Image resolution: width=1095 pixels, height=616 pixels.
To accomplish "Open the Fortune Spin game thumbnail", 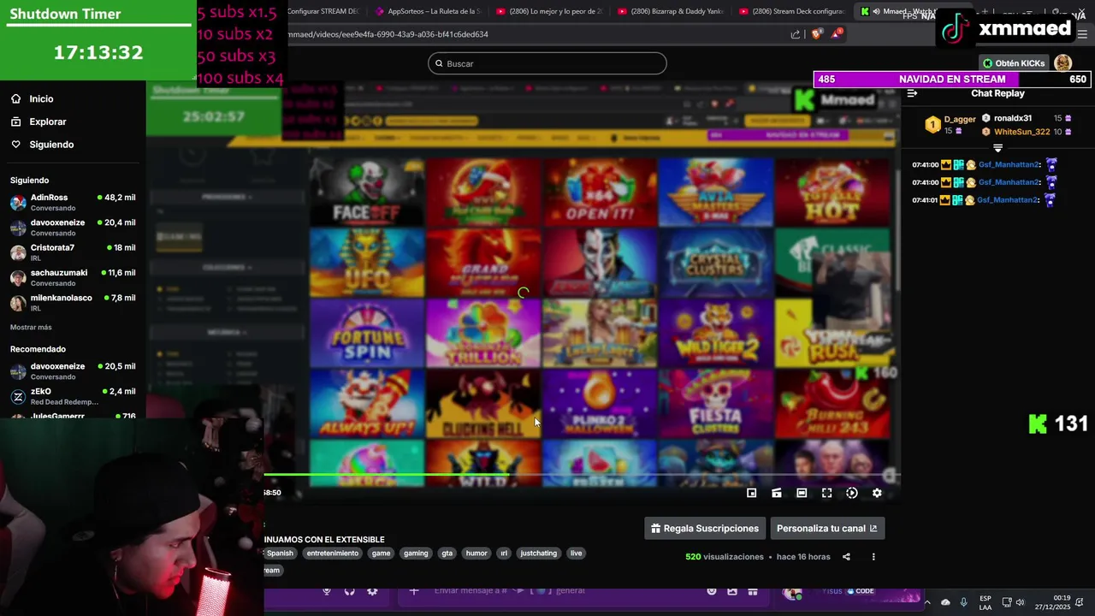I will (366, 333).
